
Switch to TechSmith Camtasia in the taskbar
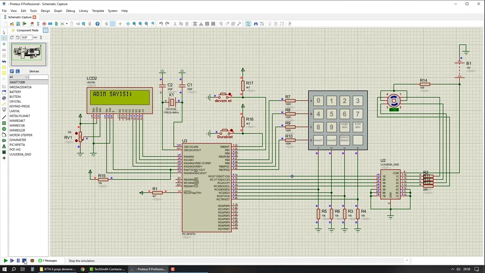click(107, 269)
